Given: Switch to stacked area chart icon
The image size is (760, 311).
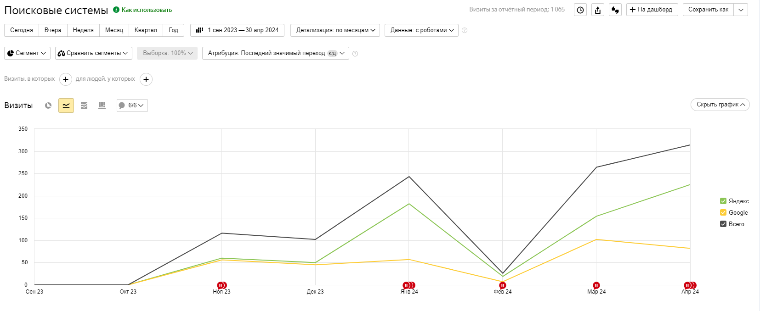Looking at the screenshot, I should pyautogui.click(x=84, y=106).
